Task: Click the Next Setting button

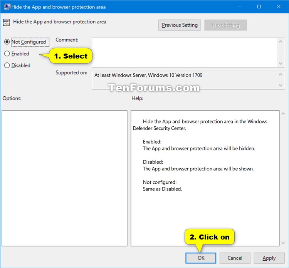Action: point(225,25)
